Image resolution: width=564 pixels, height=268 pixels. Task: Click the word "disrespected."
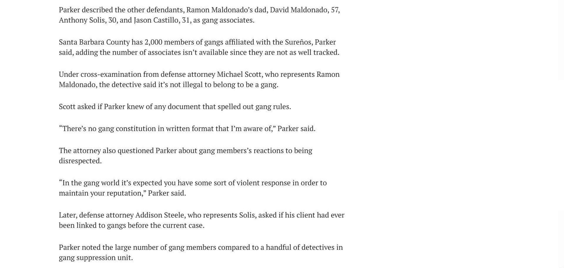click(80, 161)
